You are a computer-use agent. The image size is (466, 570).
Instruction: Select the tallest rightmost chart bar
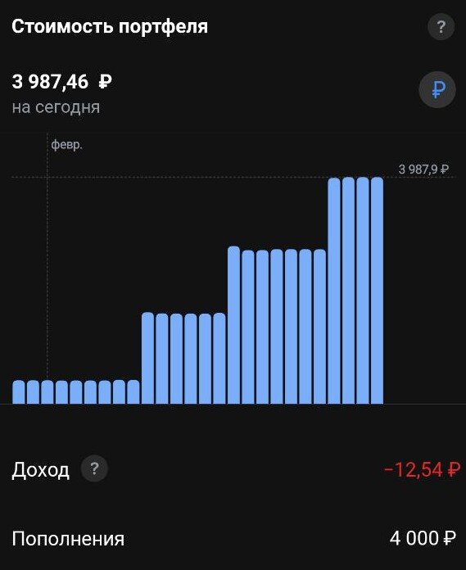[x=377, y=291]
